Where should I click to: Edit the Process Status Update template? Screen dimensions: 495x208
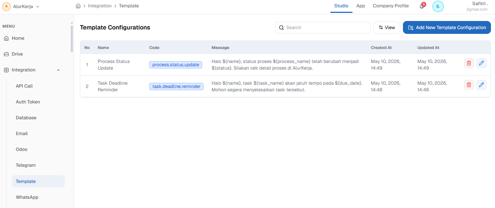[x=481, y=63]
